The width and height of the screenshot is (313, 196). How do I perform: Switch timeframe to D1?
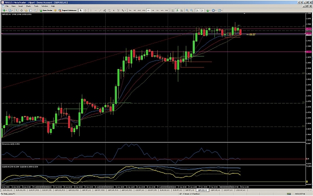157,10
